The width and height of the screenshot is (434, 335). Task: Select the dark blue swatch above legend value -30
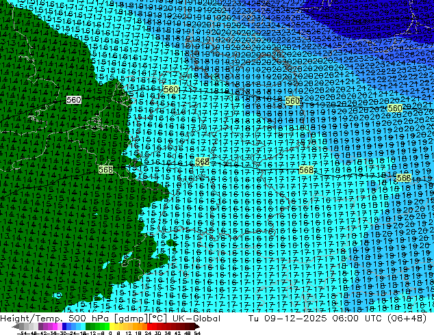[64, 326]
